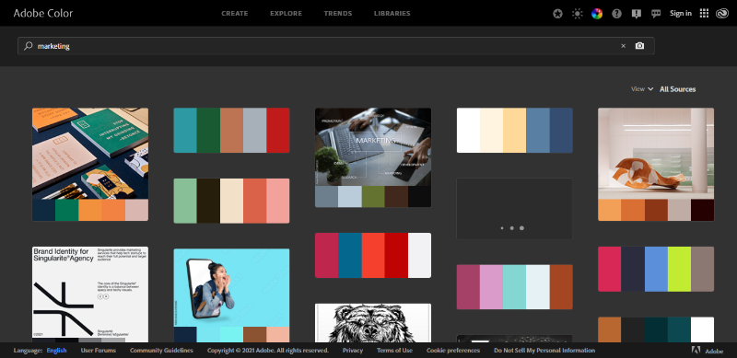The height and width of the screenshot is (358, 737).
Task: Open Terms of Use link
Action: [394, 351]
